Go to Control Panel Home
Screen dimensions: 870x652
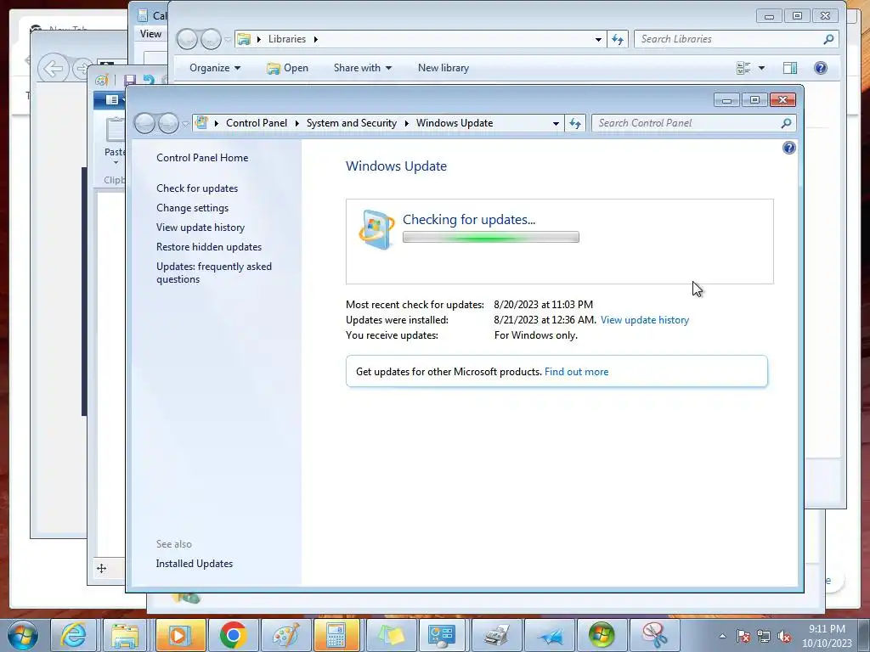tap(202, 158)
